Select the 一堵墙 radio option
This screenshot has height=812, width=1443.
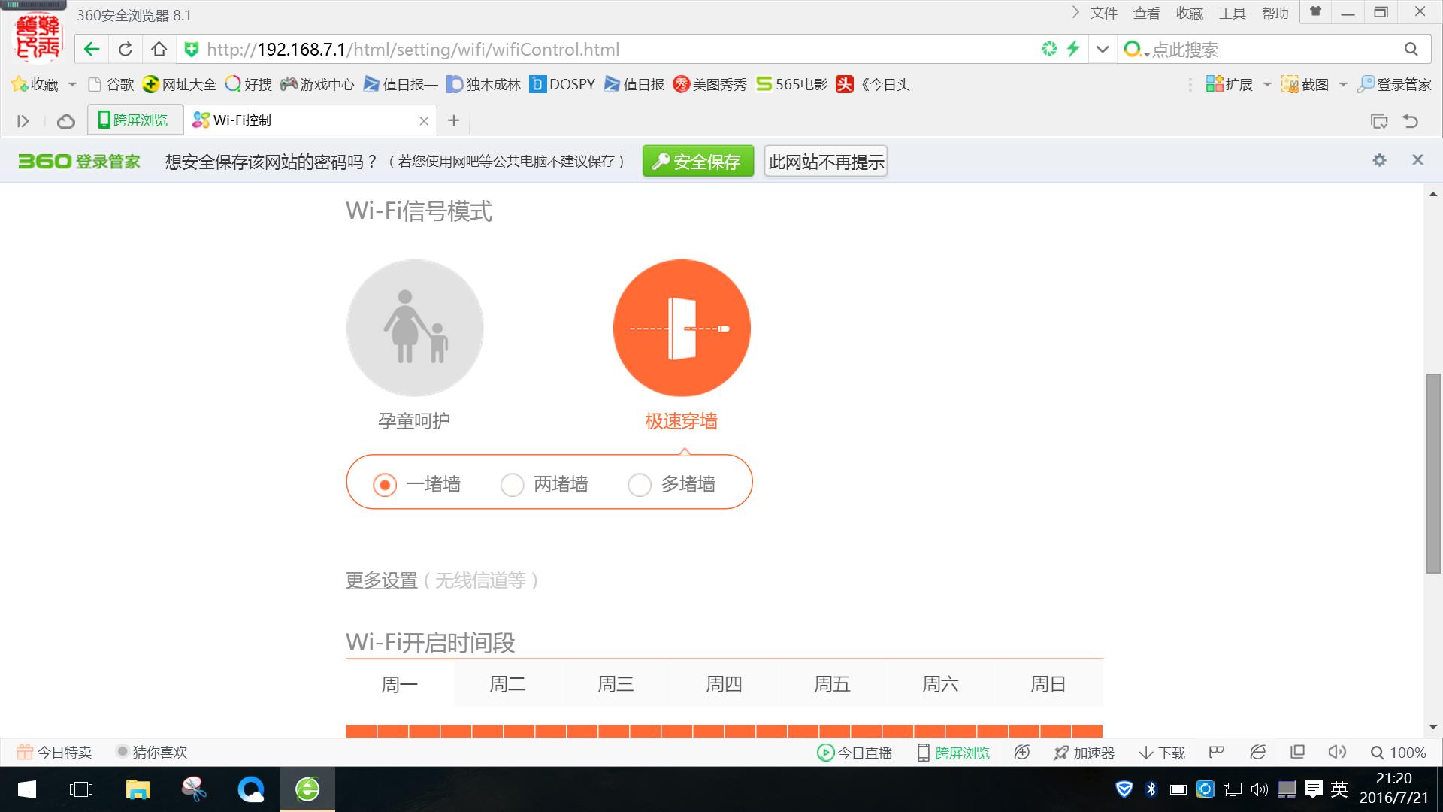pyautogui.click(x=385, y=485)
